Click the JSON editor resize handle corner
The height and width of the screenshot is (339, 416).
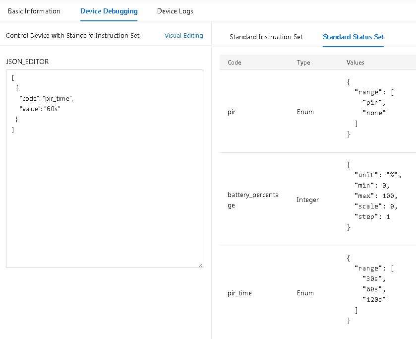(x=200, y=265)
